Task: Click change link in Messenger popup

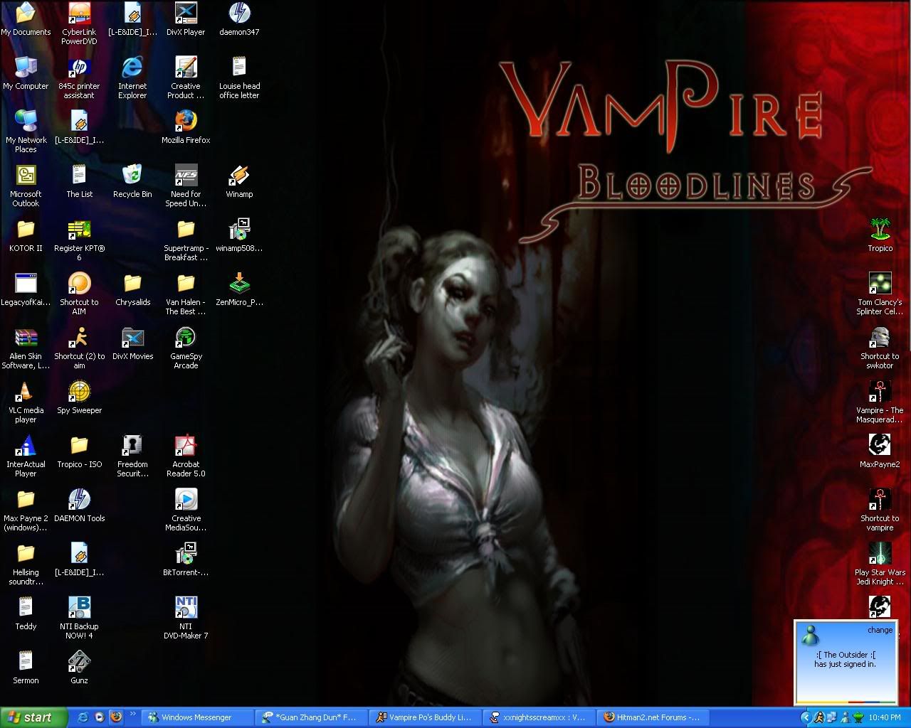Action: 880,630
